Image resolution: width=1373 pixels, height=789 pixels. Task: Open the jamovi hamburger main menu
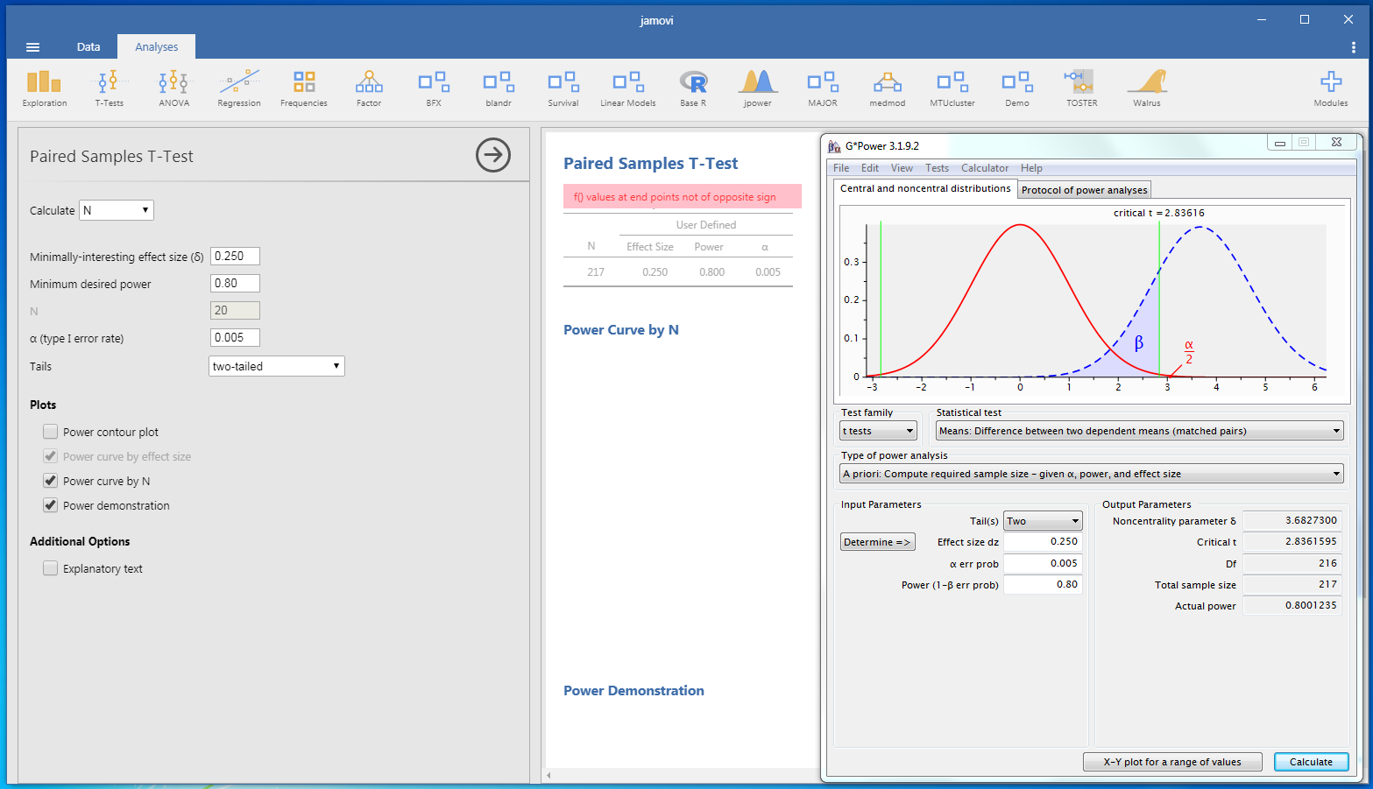tap(32, 47)
